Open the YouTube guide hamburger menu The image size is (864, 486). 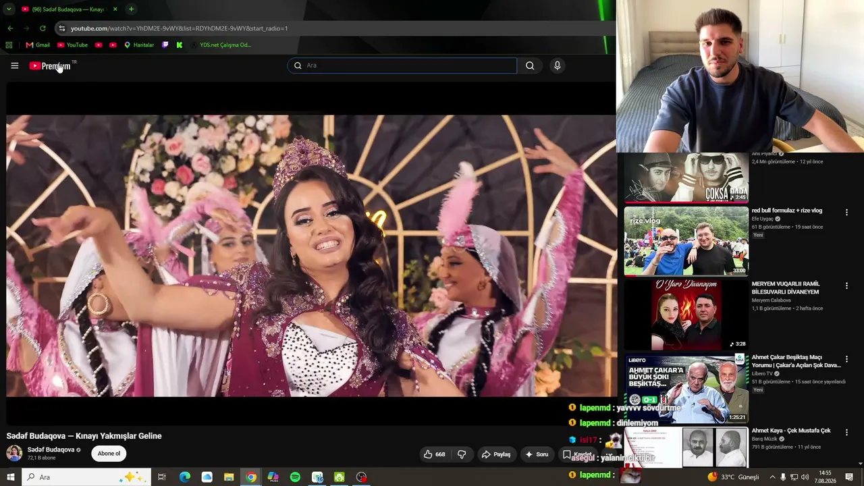(x=14, y=65)
